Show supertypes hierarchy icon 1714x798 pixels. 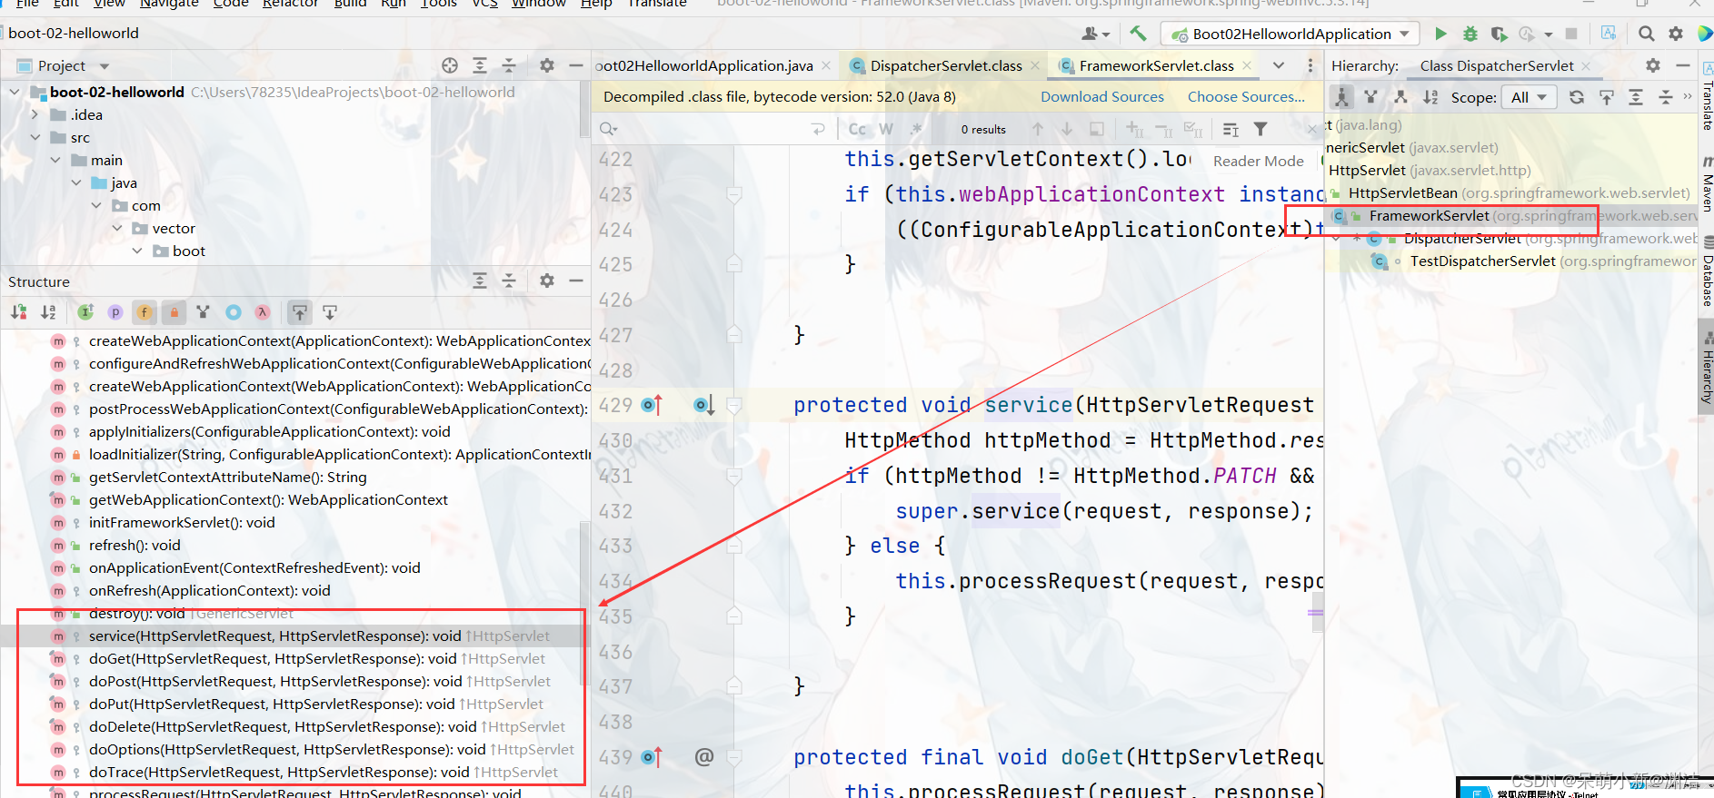(x=1371, y=97)
